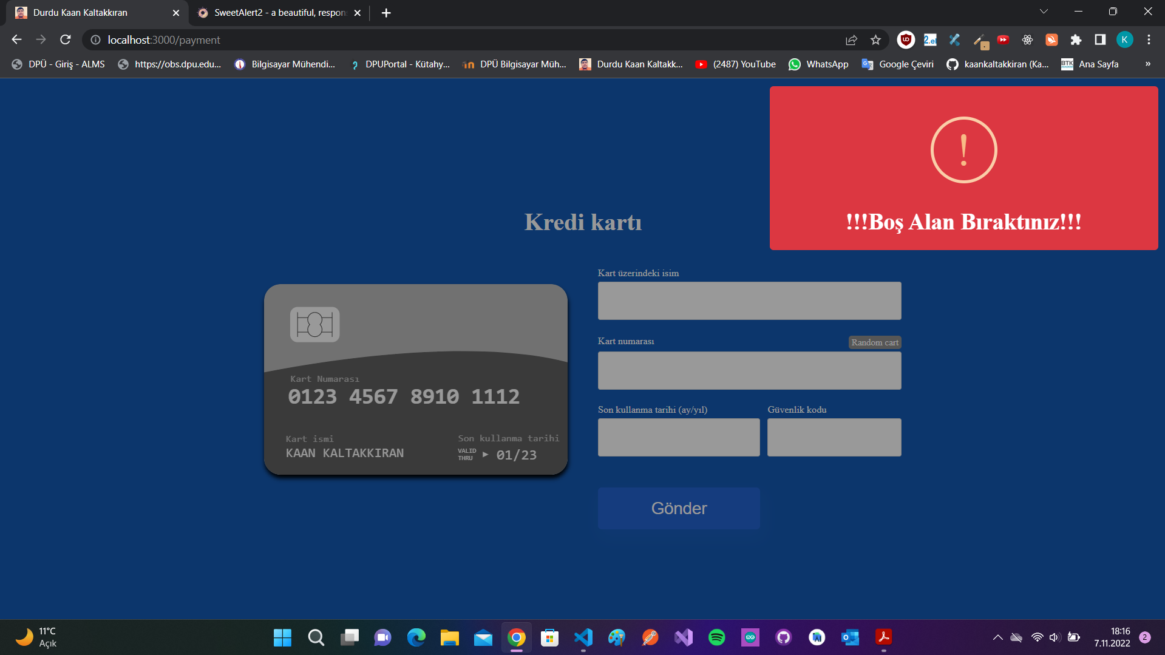Image resolution: width=1165 pixels, height=655 pixels.
Task: Open the React Developer Tools extension
Action: pos(1027,39)
